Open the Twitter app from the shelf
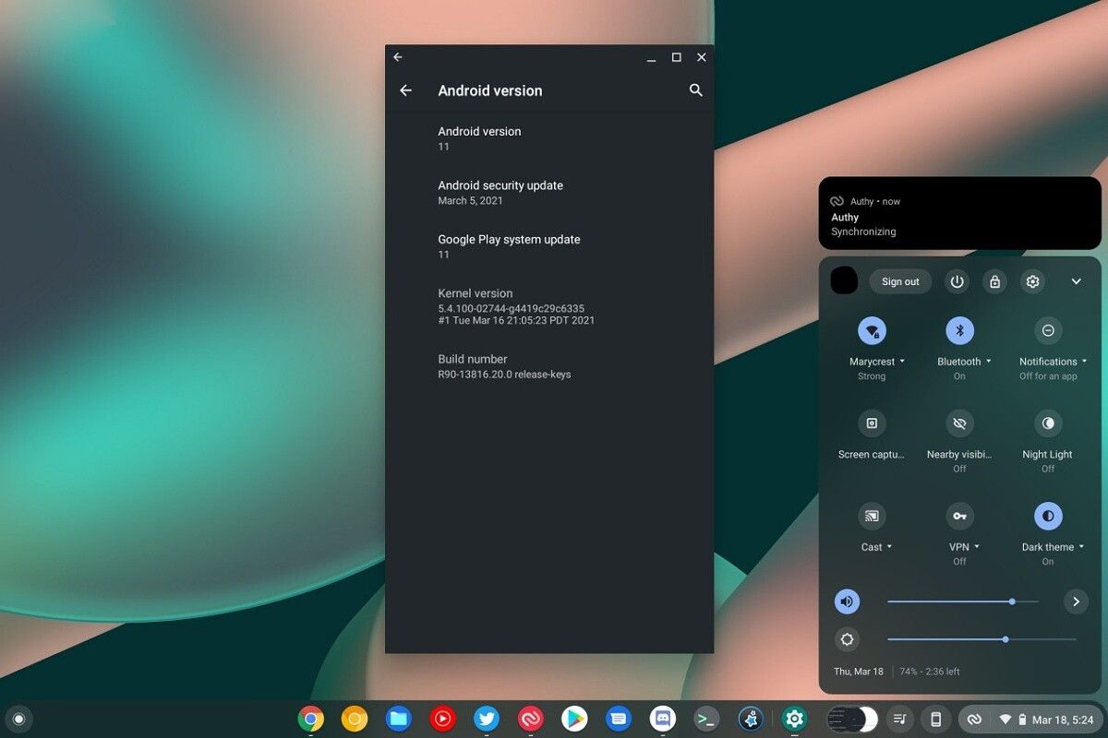This screenshot has width=1108, height=738. pos(486,718)
